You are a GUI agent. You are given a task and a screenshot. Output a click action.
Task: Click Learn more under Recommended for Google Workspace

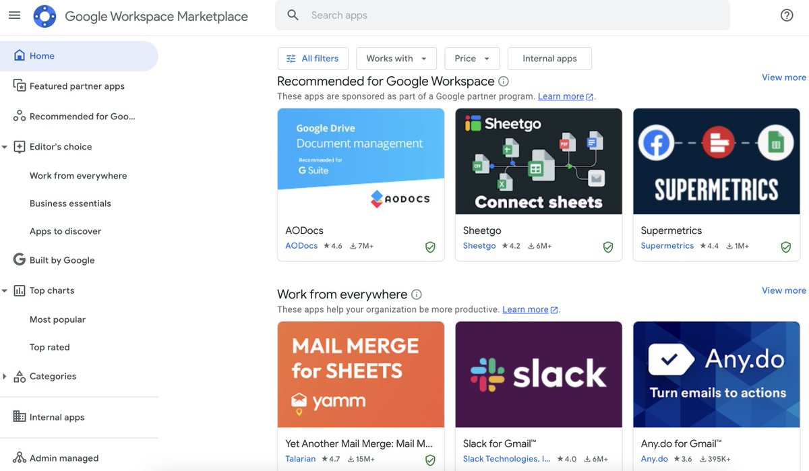point(561,96)
